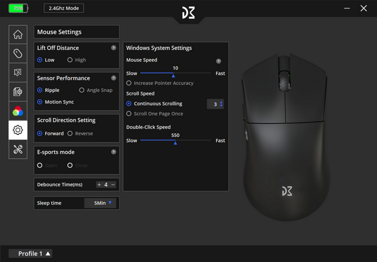
Task: Decrease Debounce Time with minus button
Action: point(113,184)
